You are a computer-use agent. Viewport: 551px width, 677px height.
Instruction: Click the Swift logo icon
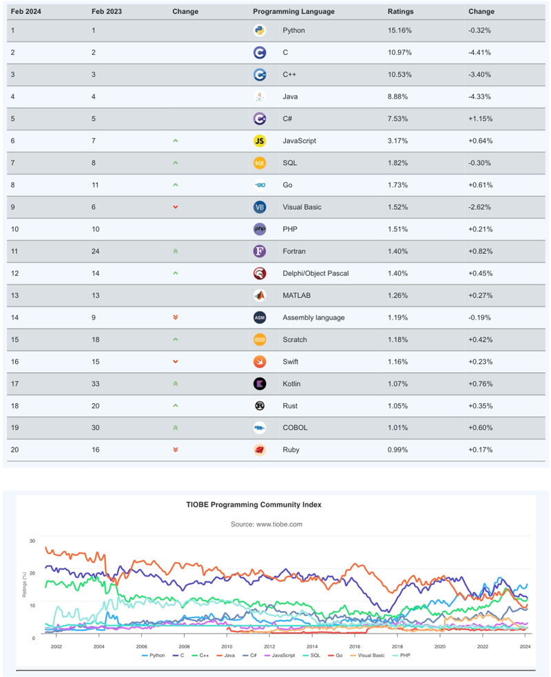(260, 361)
